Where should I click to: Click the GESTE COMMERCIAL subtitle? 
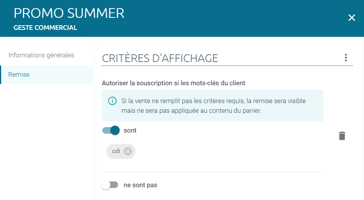tap(45, 28)
